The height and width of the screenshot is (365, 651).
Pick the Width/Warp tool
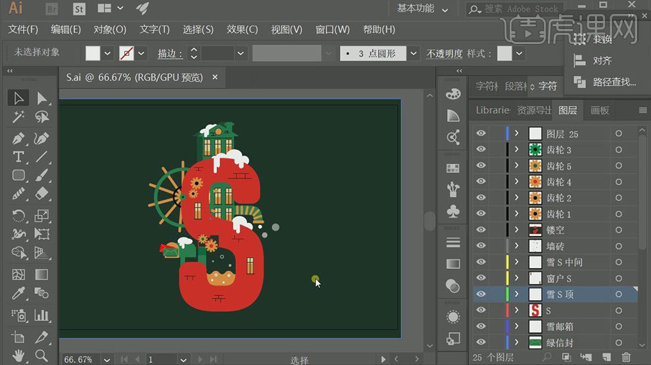click(18, 233)
